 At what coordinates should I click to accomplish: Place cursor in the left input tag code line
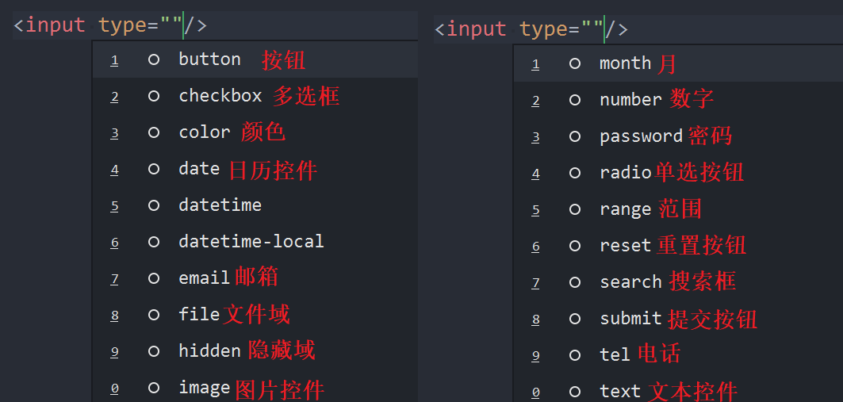215,26
